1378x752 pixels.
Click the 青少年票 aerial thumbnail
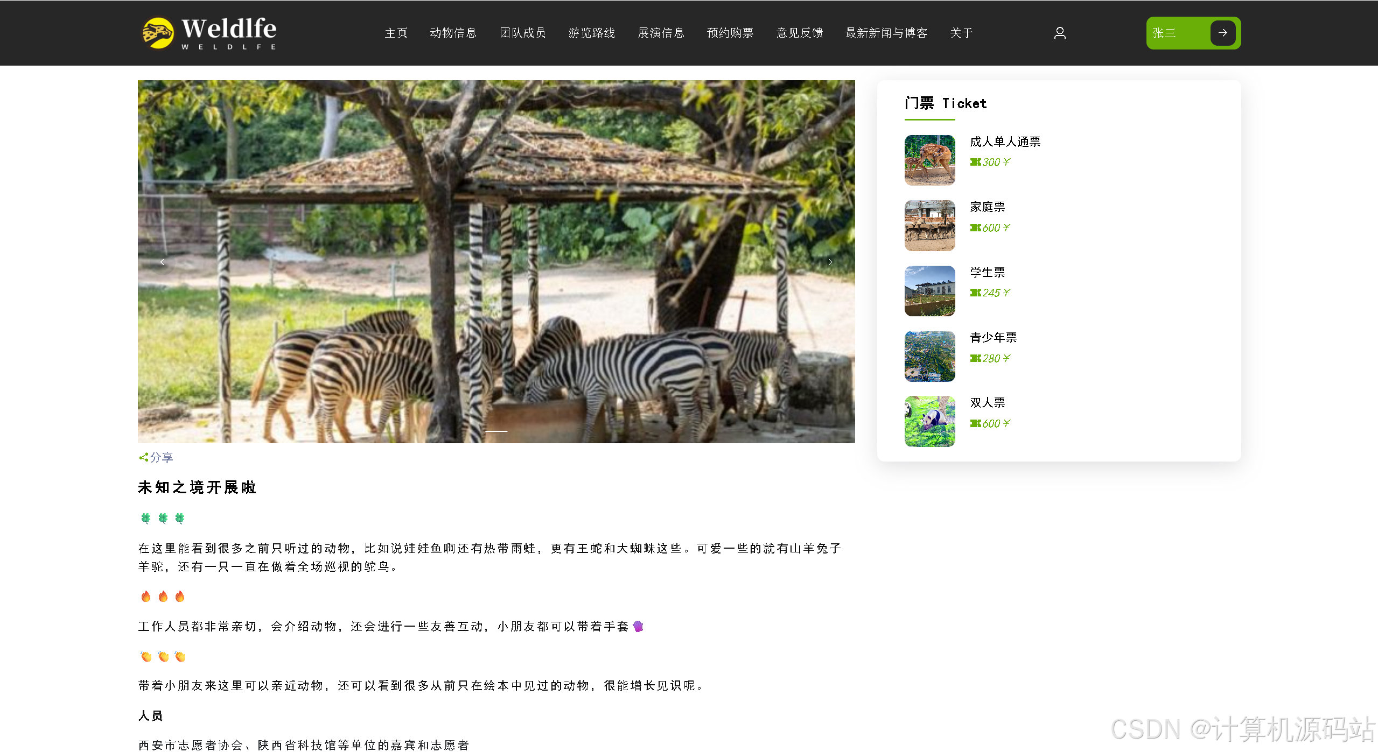pos(929,356)
